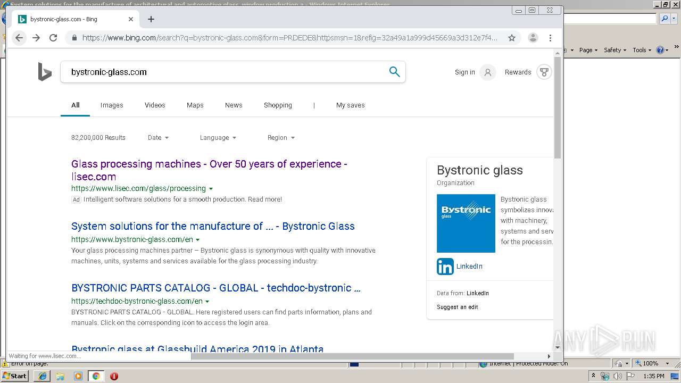Image resolution: width=681 pixels, height=383 pixels.
Task: Open Internet Explorer from the taskbar
Action: tap(43, 376)
